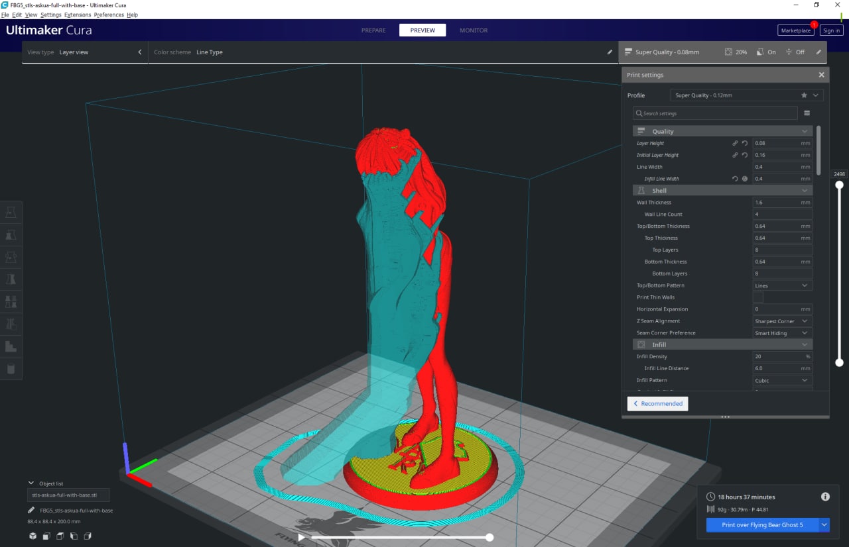Click the star icon in the Profile selector
This screenshot has height=547, width=849.
(804, 95)
